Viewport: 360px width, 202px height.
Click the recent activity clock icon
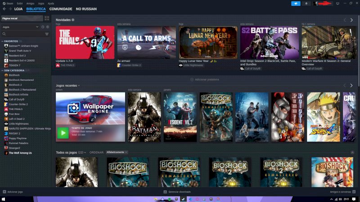(42, 27)
